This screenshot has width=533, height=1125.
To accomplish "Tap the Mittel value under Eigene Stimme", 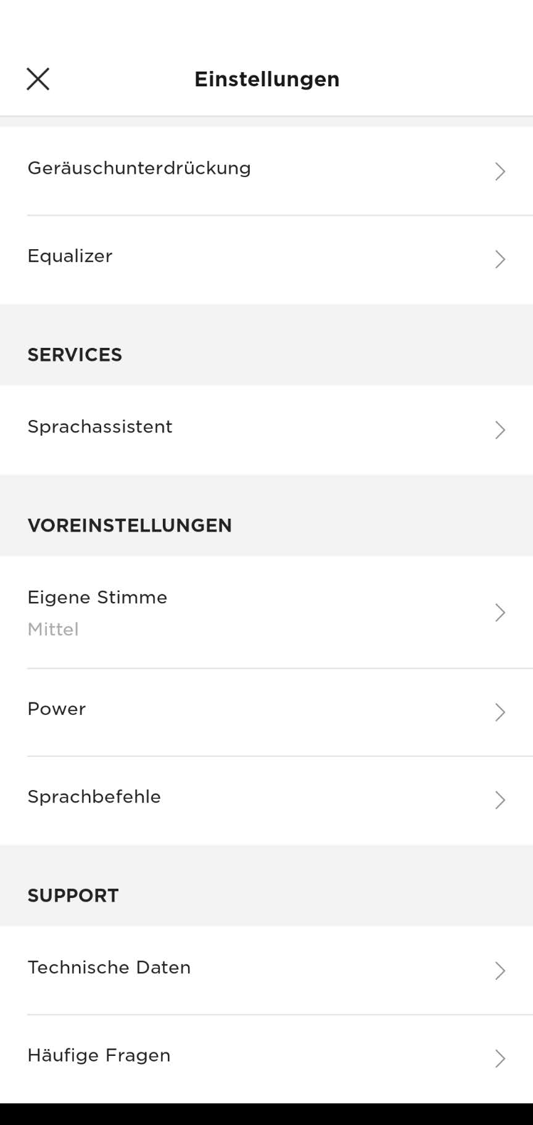I will tap(53, 630).
